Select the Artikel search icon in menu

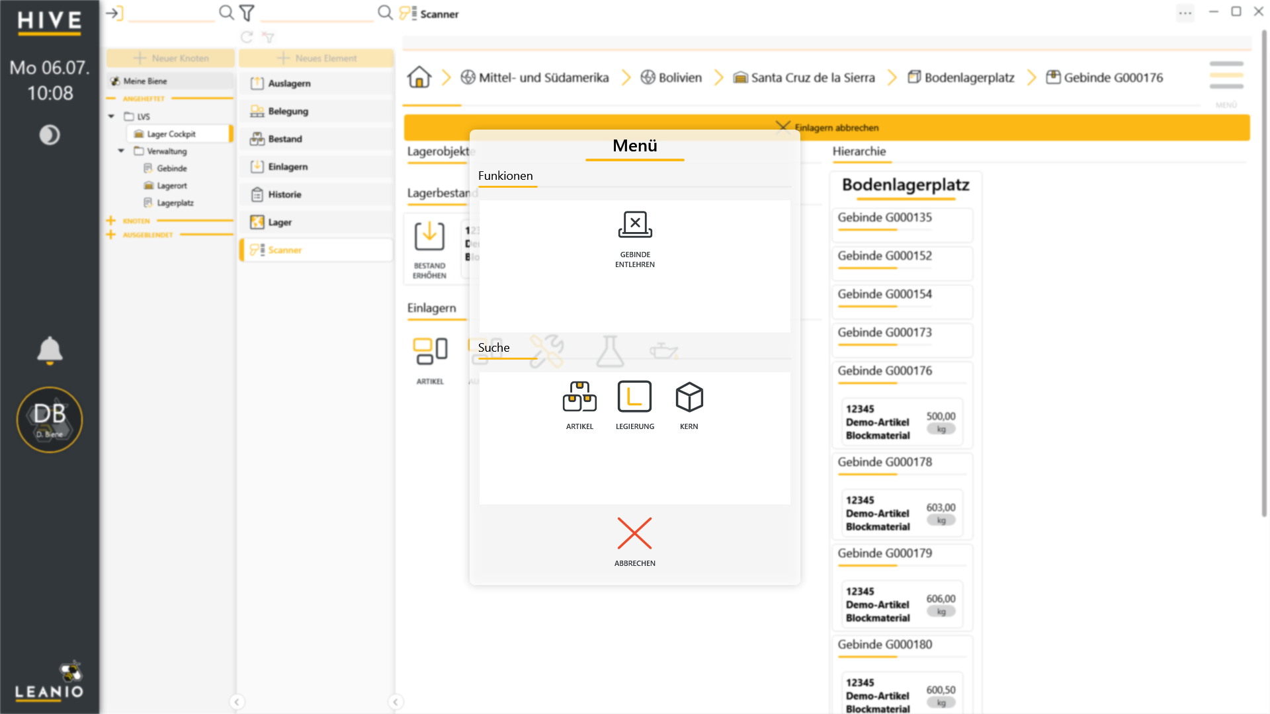579,397
